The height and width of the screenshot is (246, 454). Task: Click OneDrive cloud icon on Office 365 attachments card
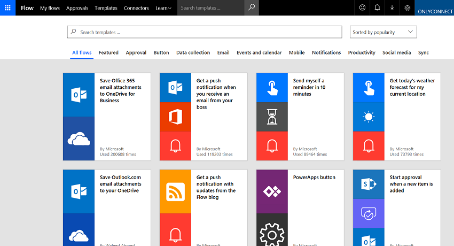coord(79,139)
